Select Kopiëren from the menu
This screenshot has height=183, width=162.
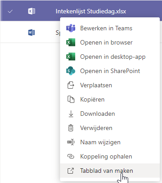(x=110, y=99)
